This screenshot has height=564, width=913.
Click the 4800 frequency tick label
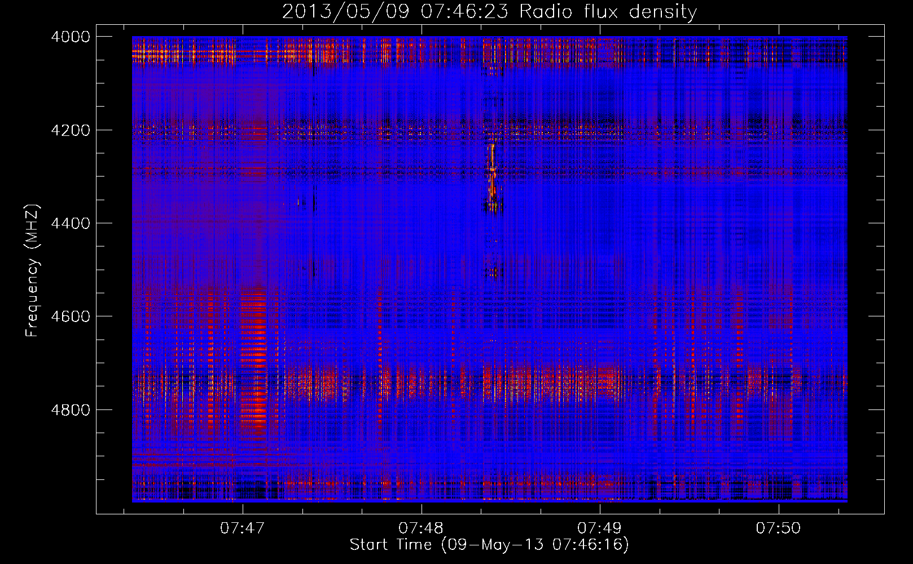(x=71, y=410)
